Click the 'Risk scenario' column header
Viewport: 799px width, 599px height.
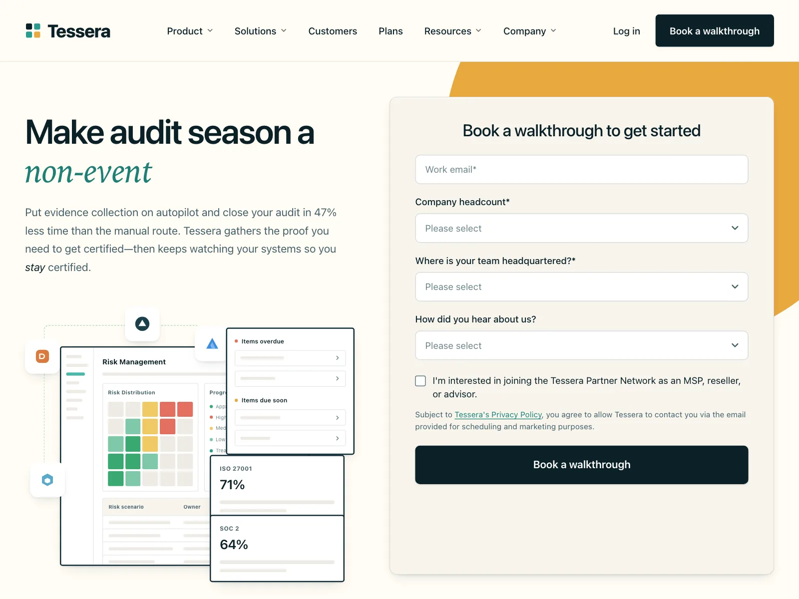(126, 507)
